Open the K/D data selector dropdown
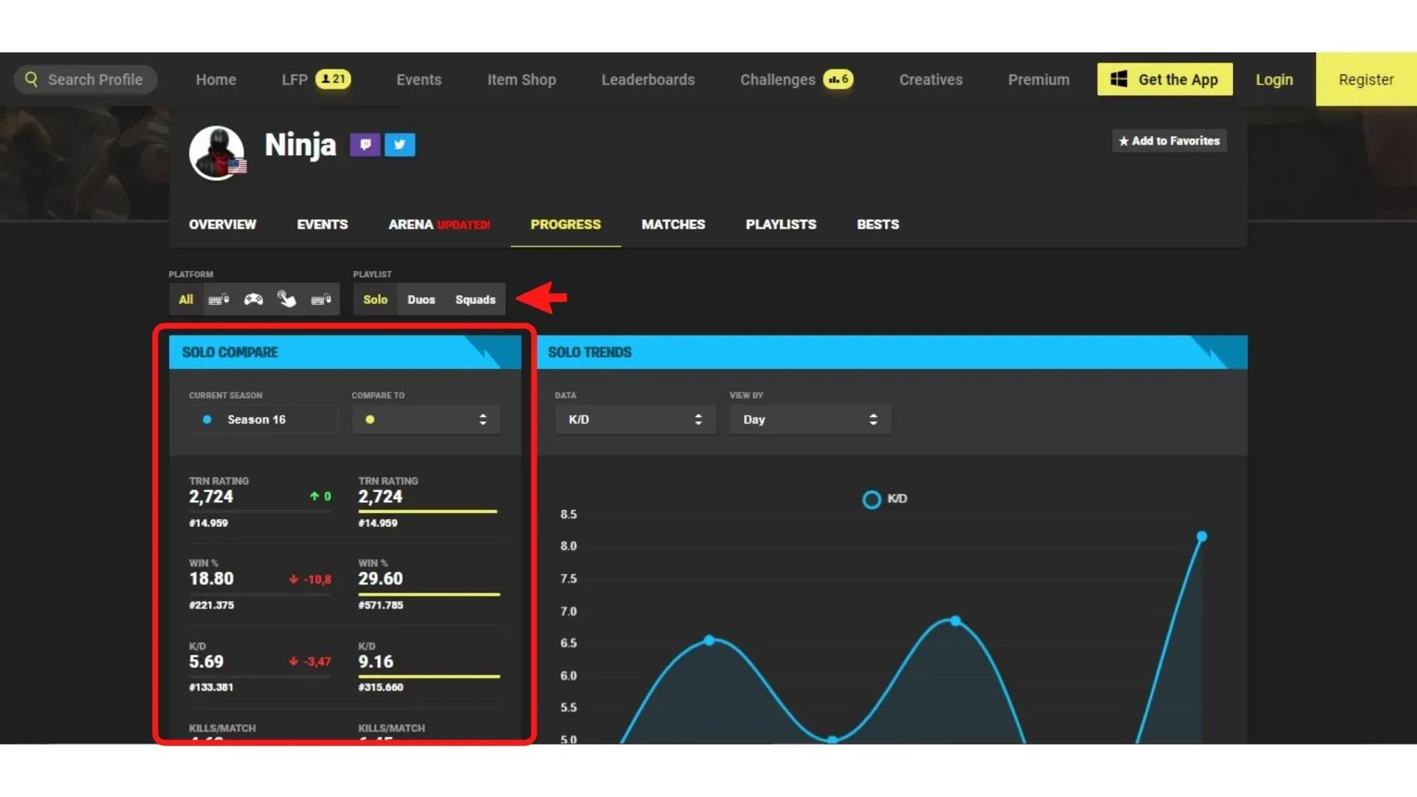 tap(632, 419)
